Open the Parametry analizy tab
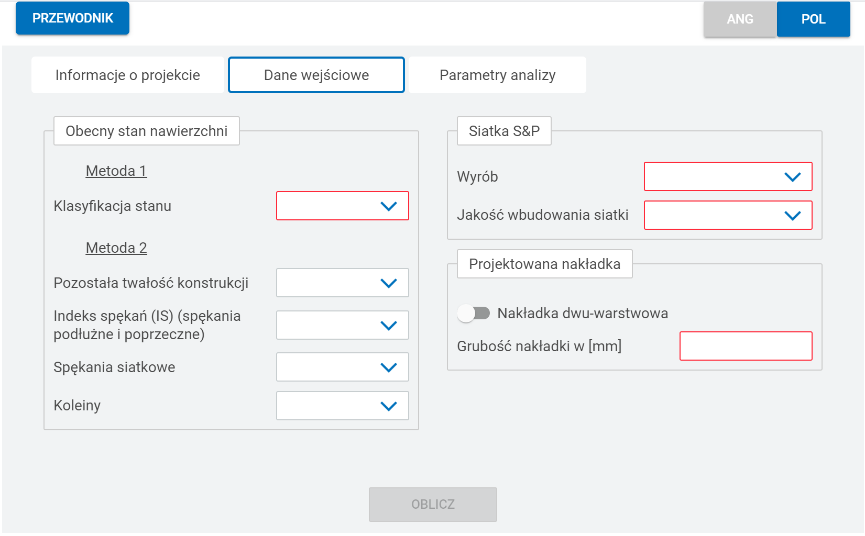This screenshot has width=865, height=536. pos(497,75)
